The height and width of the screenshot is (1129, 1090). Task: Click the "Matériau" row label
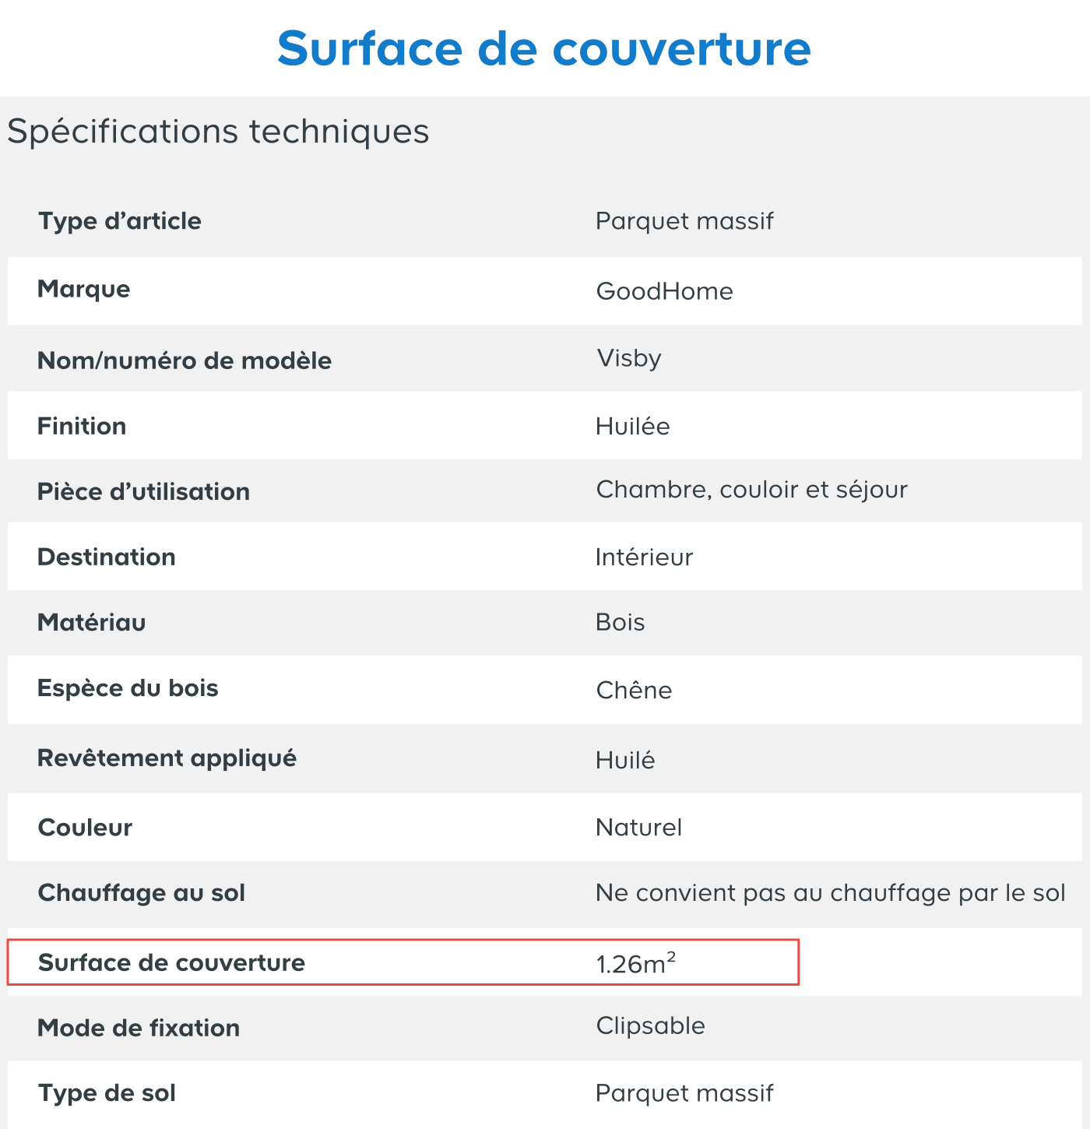(x=92, y=623)
